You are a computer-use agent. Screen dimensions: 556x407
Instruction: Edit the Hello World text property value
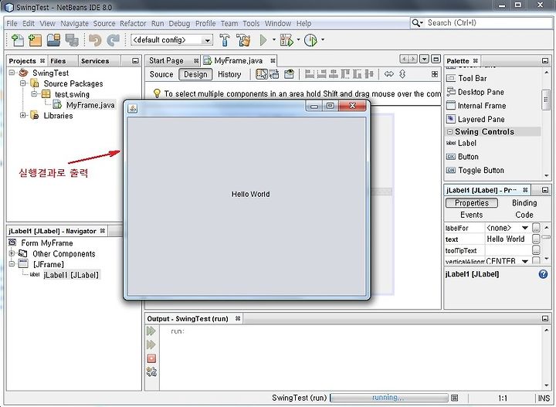(508, 239)
